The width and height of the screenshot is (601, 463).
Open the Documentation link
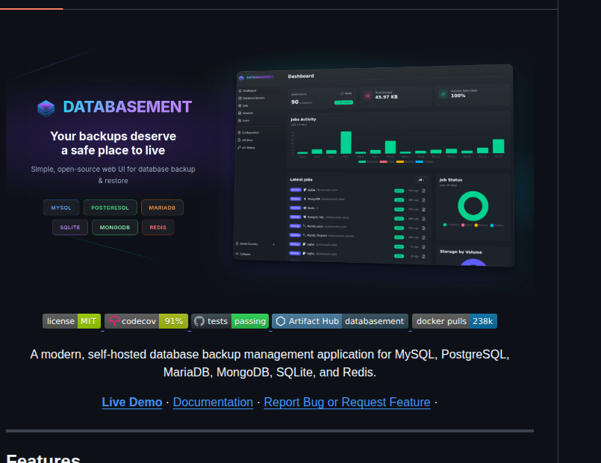coord(213,402)
